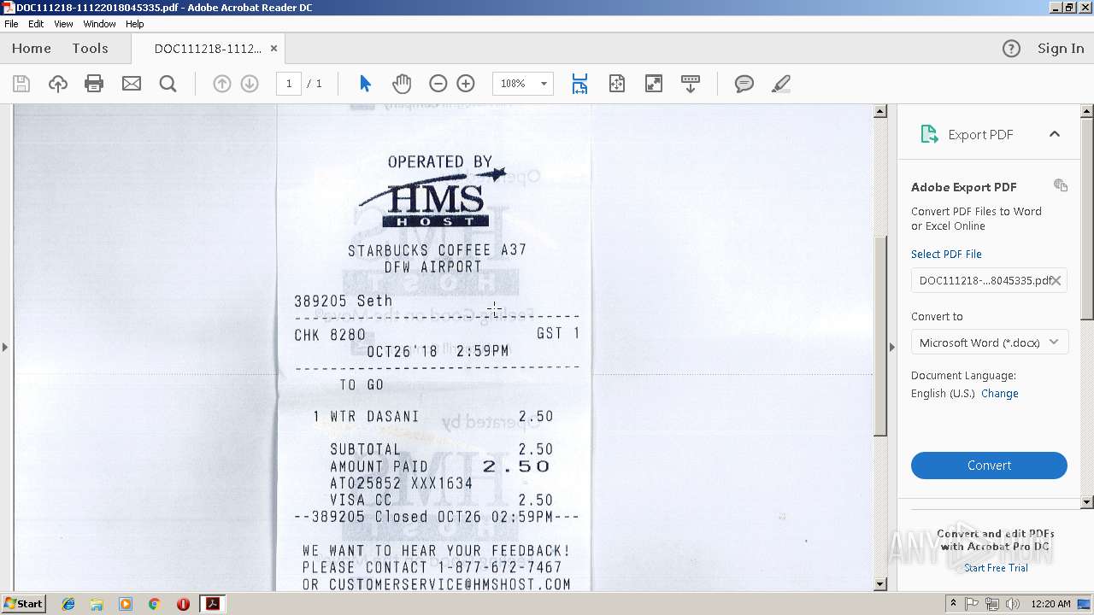Click the Convert button
Screen dimensions: 1094x615
(989, 466)
